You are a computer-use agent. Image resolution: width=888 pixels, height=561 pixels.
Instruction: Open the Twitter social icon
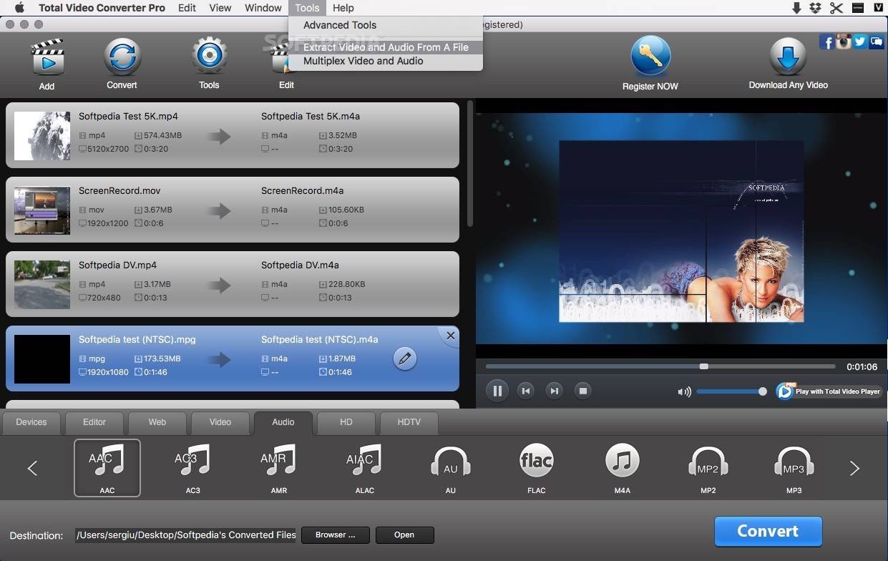tap(860, 42)
